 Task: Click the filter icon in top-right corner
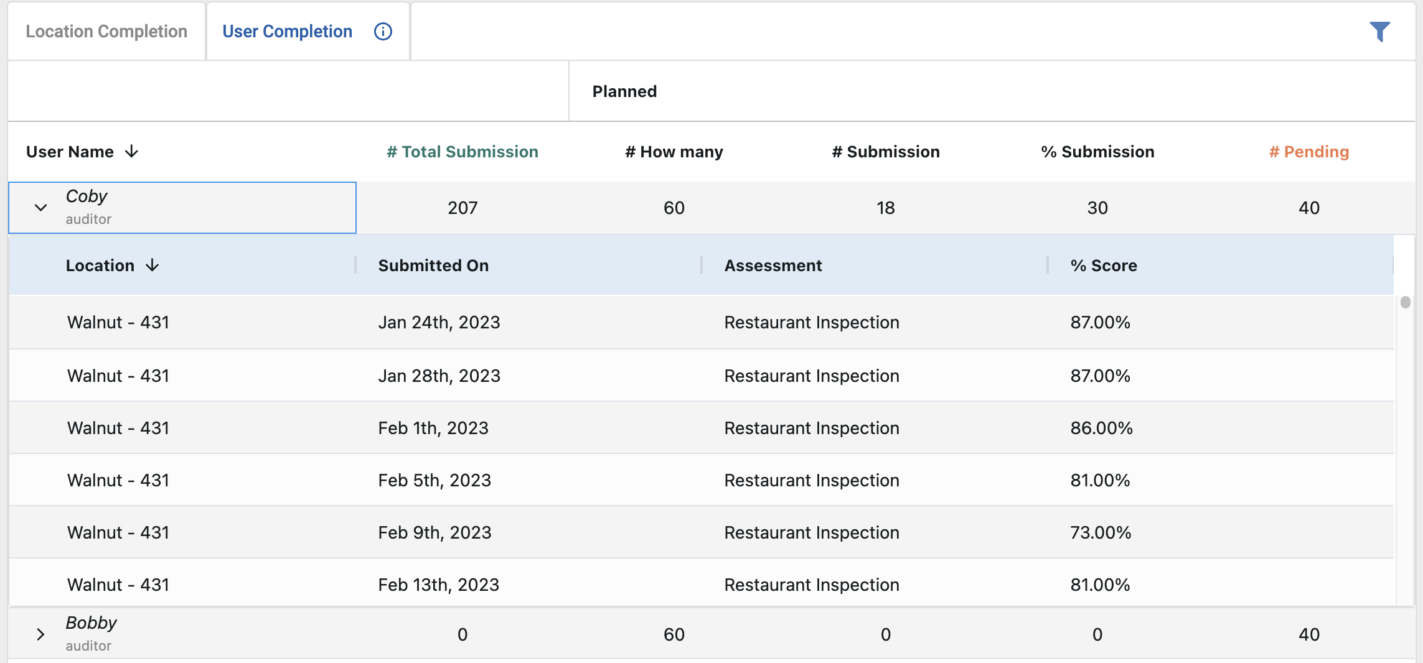click(1381, 31)
